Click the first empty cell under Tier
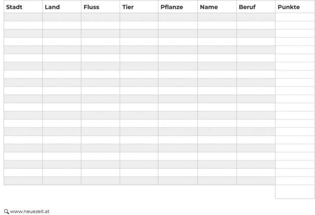The height and width of the screenshot is (215, 315). tap(139, 17)
